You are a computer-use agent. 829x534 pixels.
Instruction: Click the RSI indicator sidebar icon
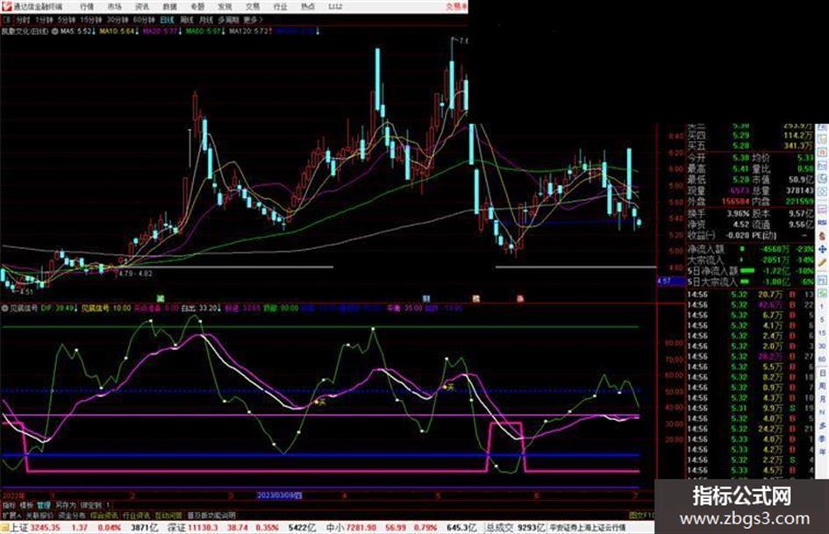point(822,223)
